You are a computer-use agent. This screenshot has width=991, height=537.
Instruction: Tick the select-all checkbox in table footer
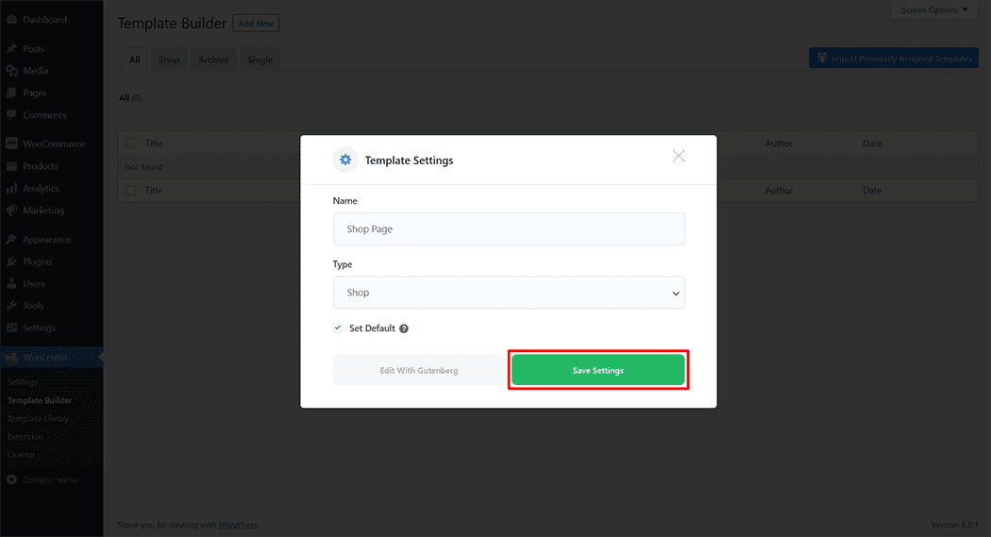click(130, 191)
